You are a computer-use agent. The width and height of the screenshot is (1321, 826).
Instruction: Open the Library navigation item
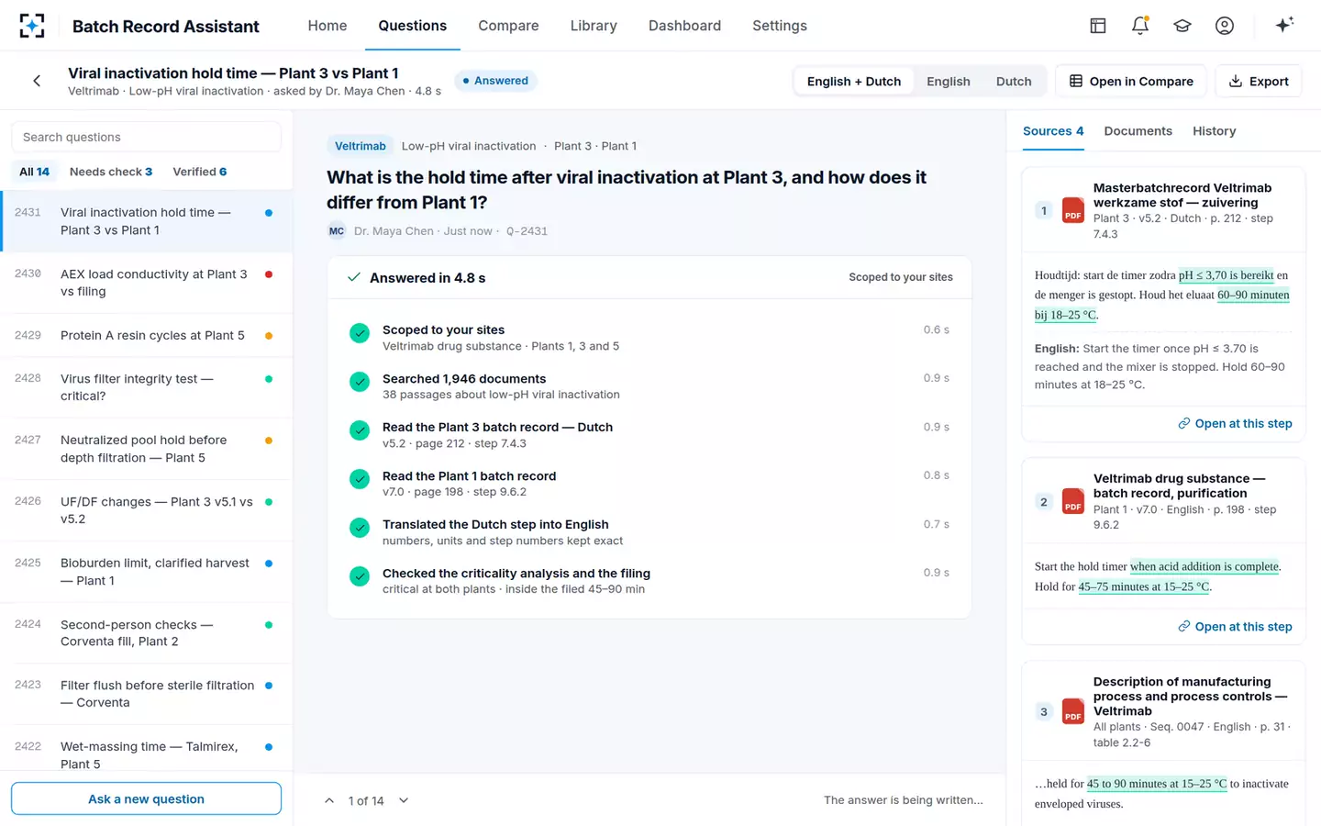click(594, 26)
